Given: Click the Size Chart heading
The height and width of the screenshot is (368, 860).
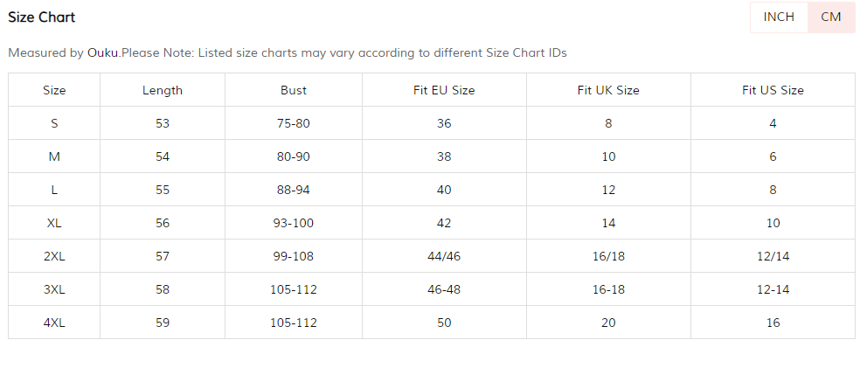Looking at the screenshot, I should coord(41,17).
